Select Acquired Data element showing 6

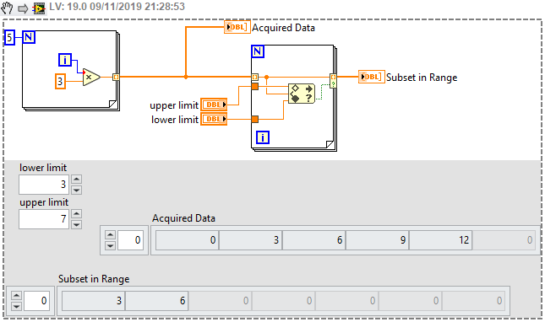tap(313, 240)
